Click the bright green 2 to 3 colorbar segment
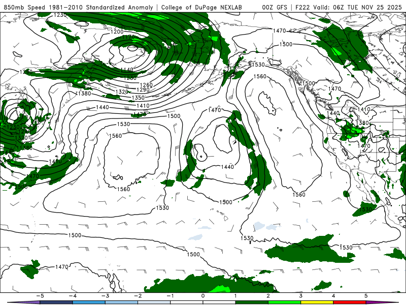The height and width of the screenshot is (305, 406). (x=284, y=302)
